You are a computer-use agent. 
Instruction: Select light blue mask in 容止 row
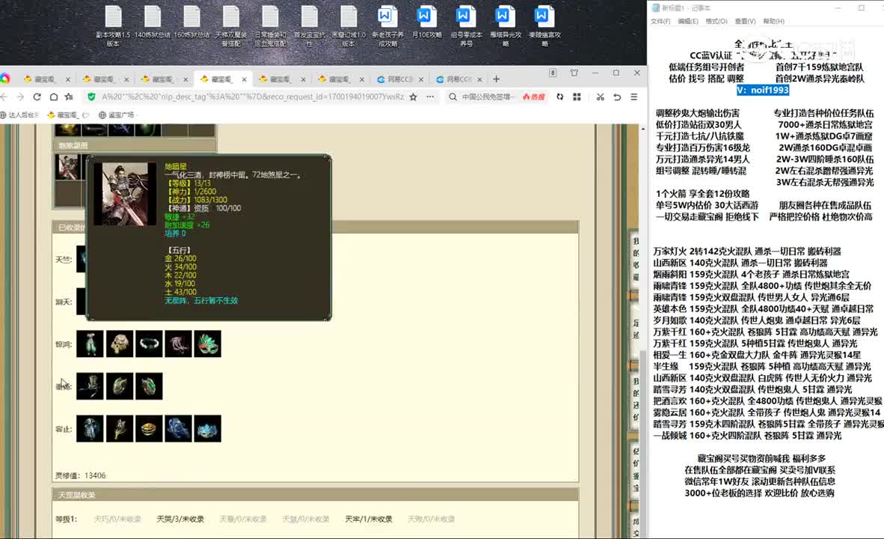[x=207, y=428]
